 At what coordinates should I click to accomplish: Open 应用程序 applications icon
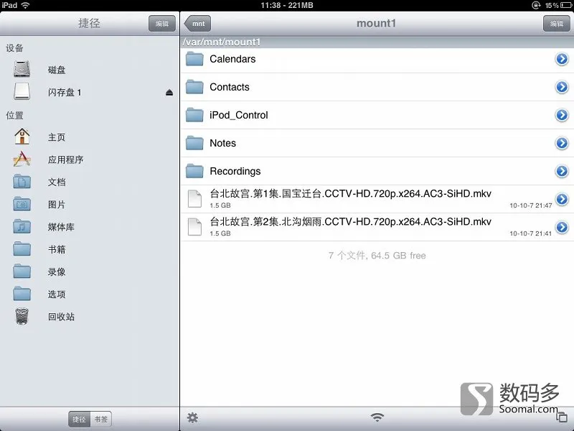[x=22, y=159]
